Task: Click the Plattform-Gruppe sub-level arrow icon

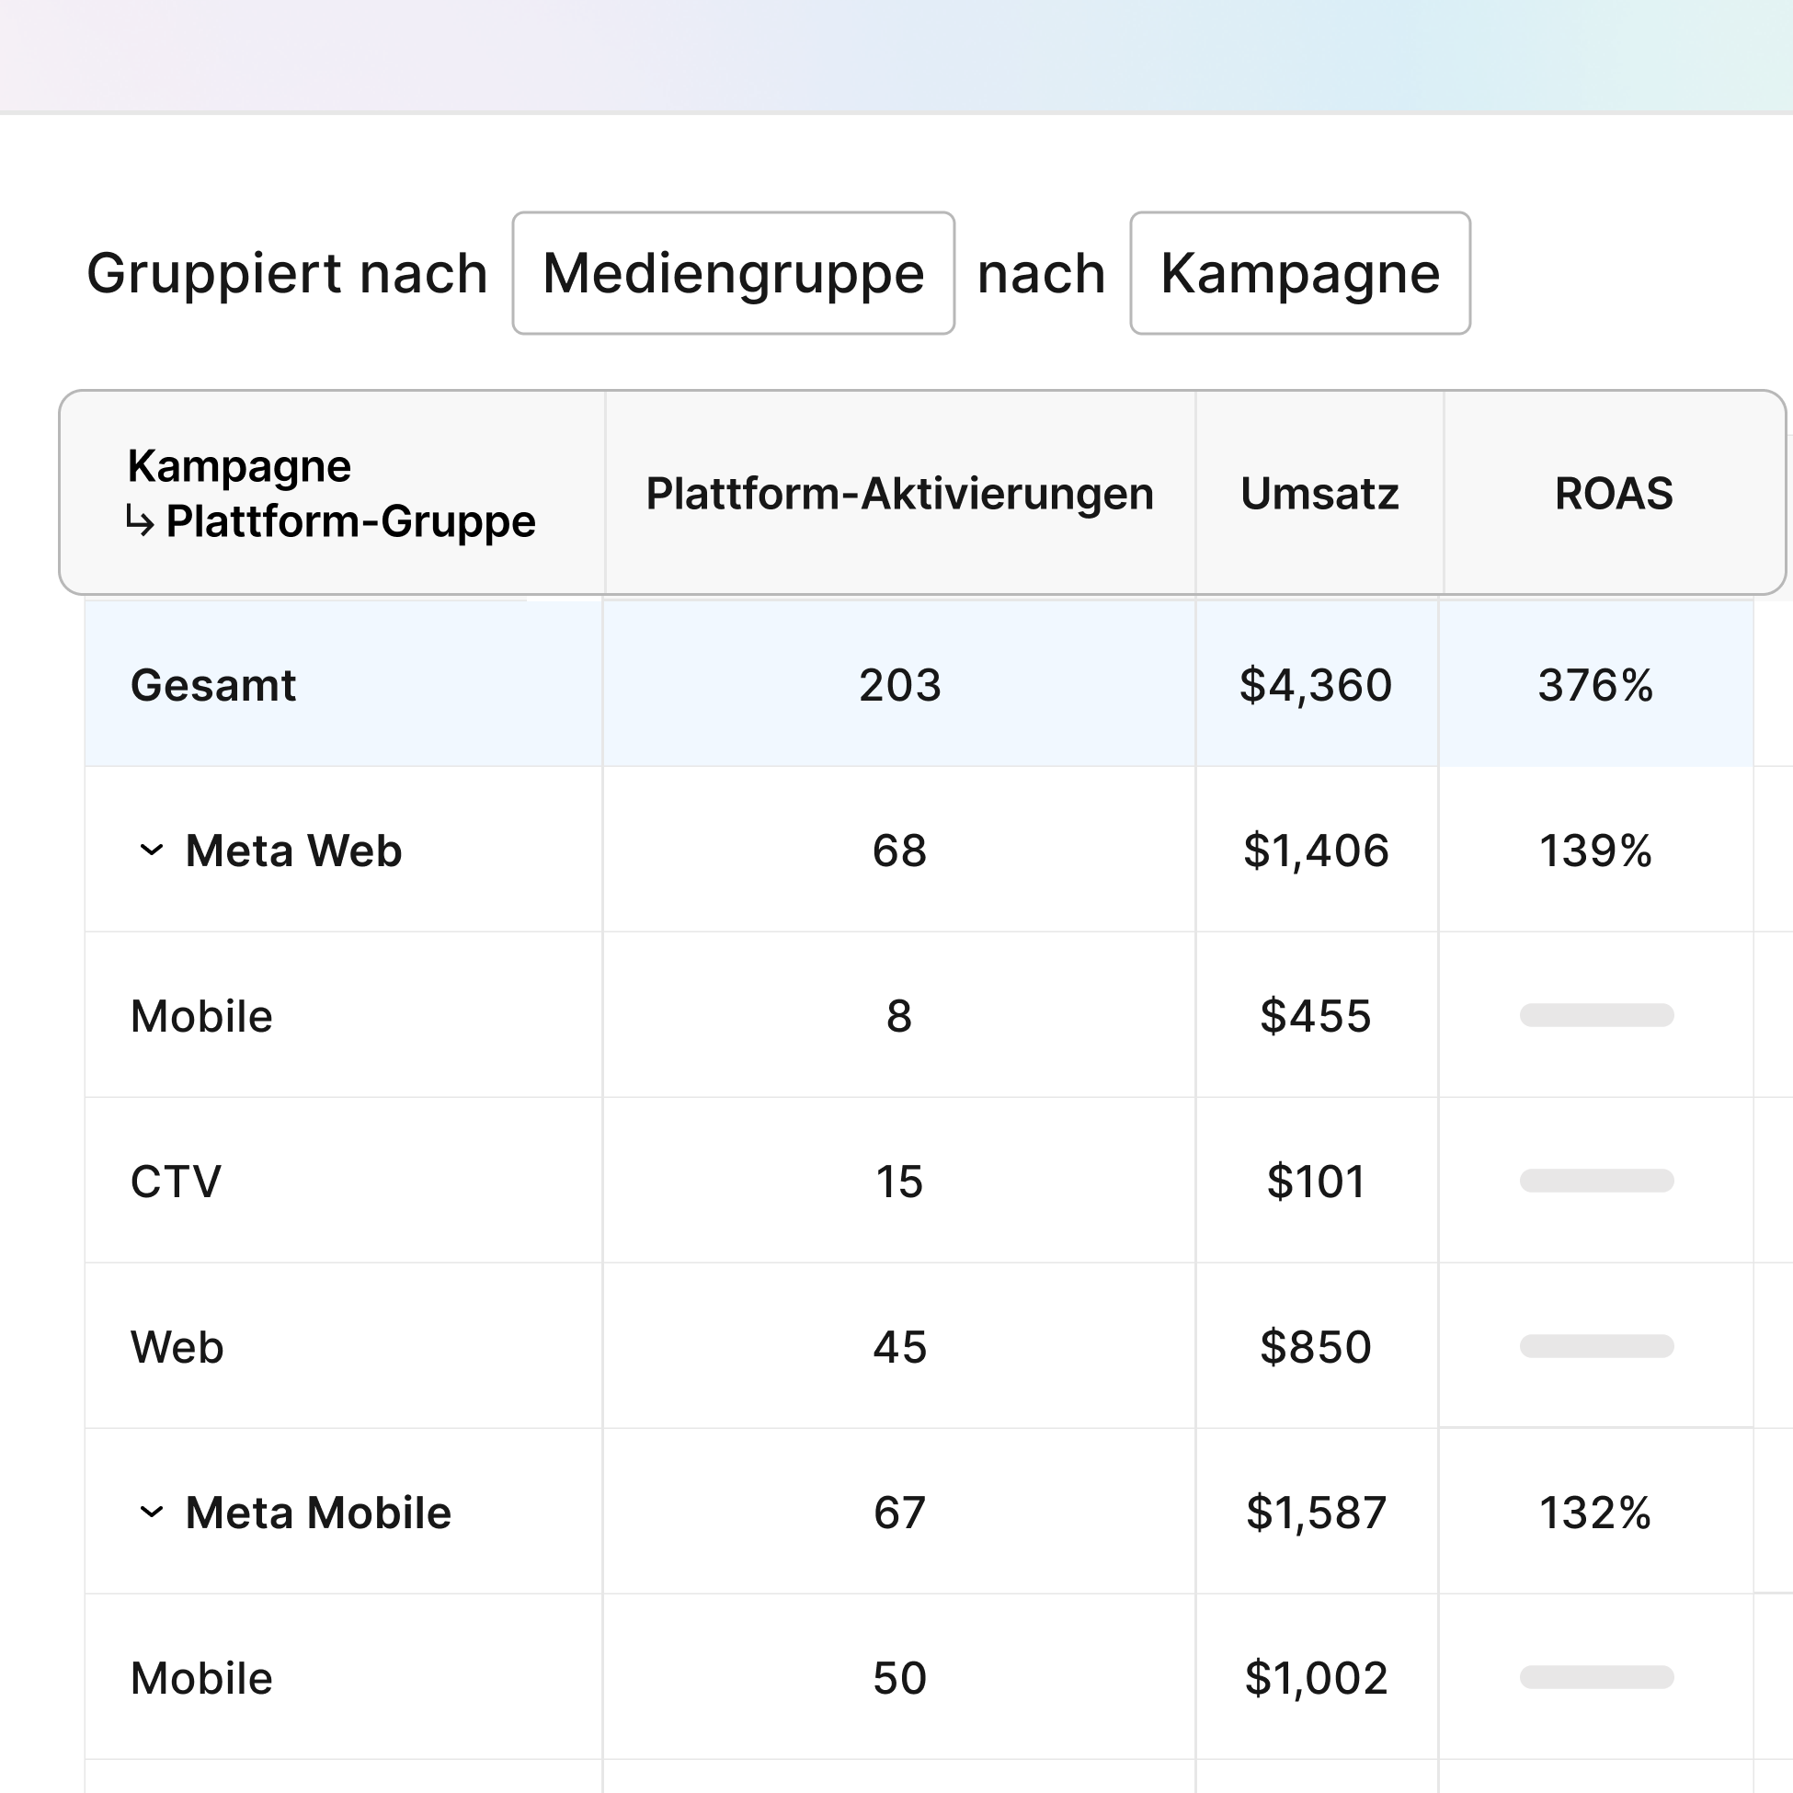Action: point(140,521)
